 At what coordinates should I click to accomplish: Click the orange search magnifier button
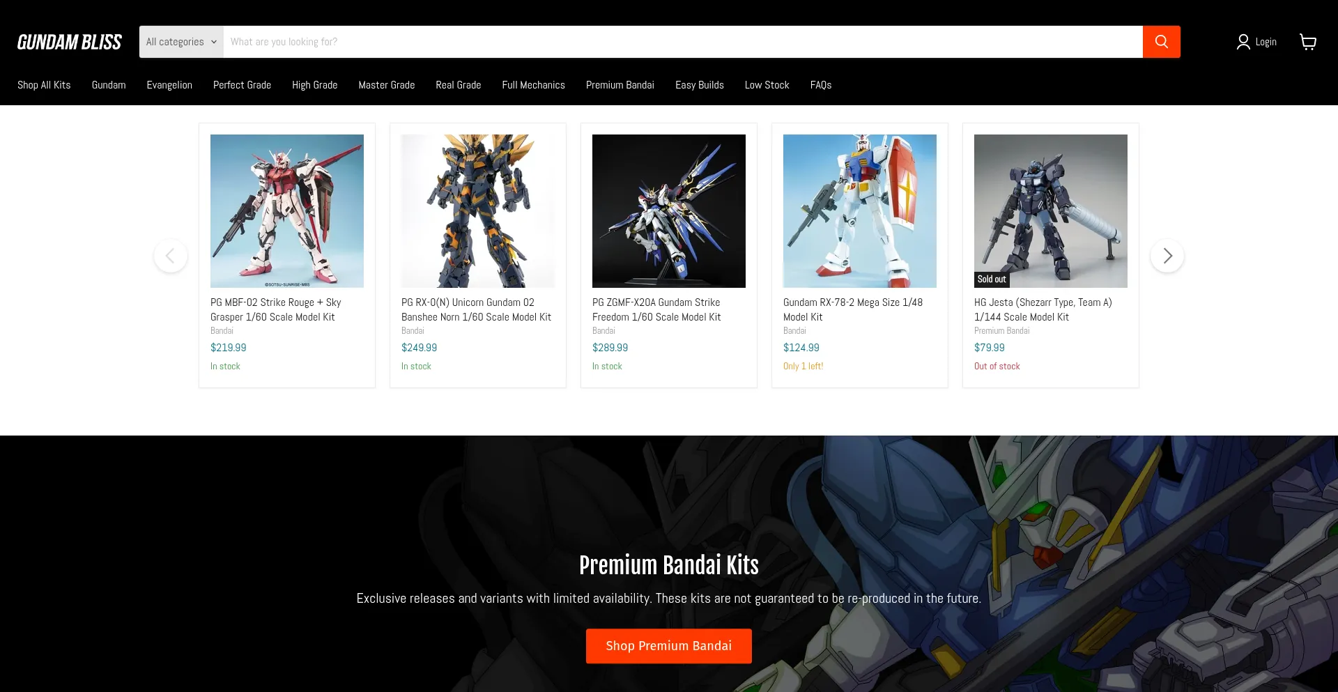coord(1161,42)
